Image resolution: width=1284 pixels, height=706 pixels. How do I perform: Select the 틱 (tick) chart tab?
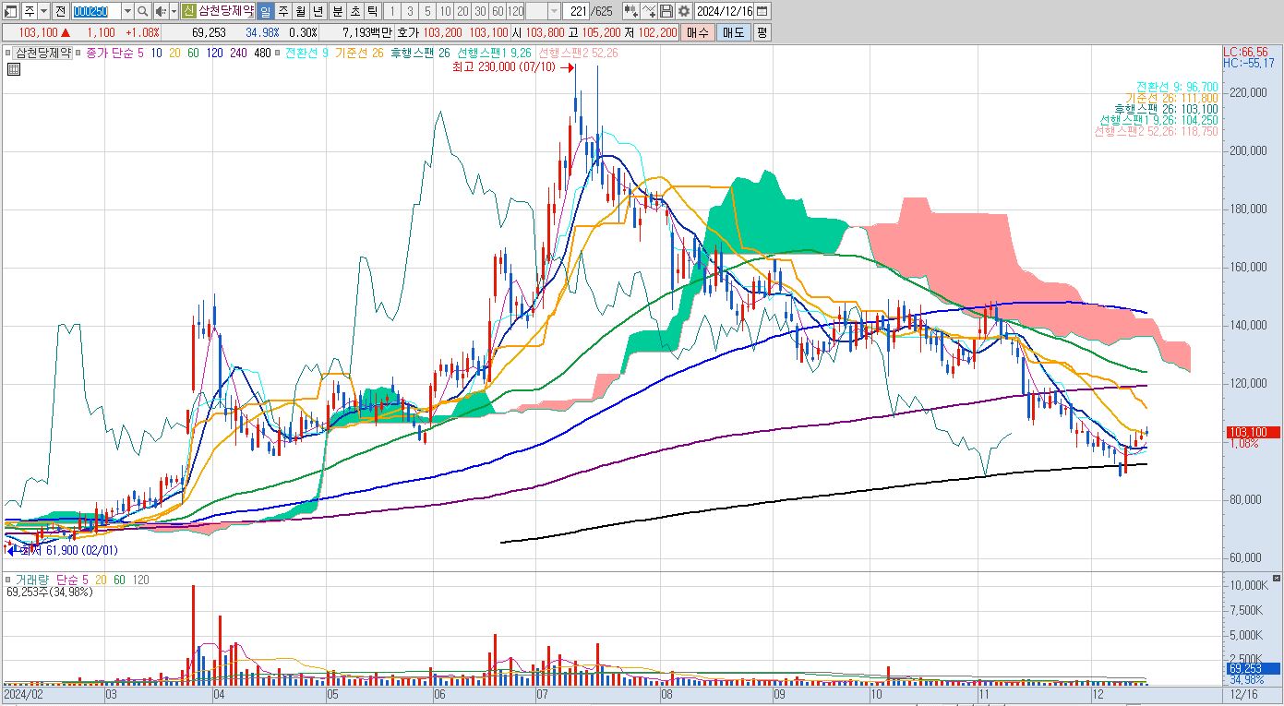[372, 11]
